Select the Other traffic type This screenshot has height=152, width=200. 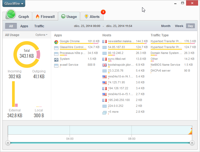pos(173,59)
